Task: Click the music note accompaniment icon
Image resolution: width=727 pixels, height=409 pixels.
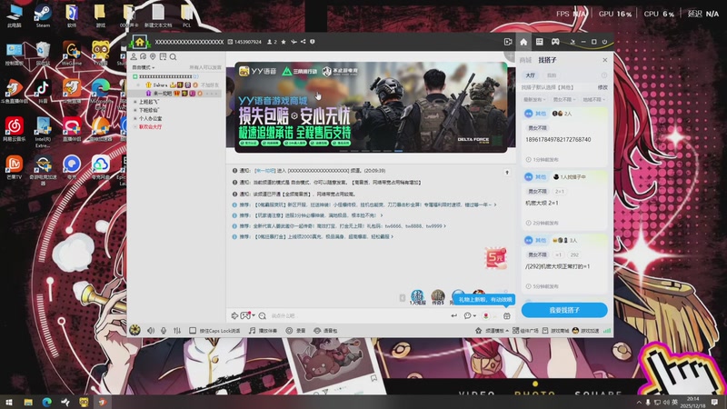Action: [252, 331]
